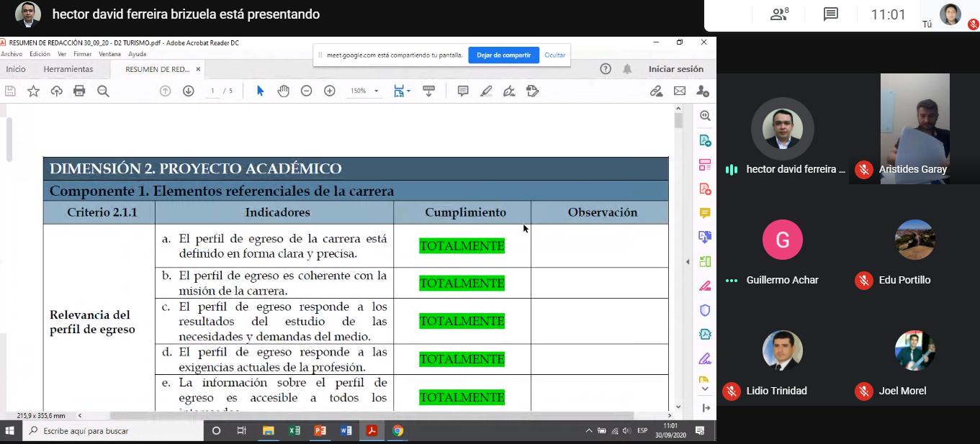980x444 pixels.
Task: Click Aristides Garay's video tile
Action: pos(914,129)
